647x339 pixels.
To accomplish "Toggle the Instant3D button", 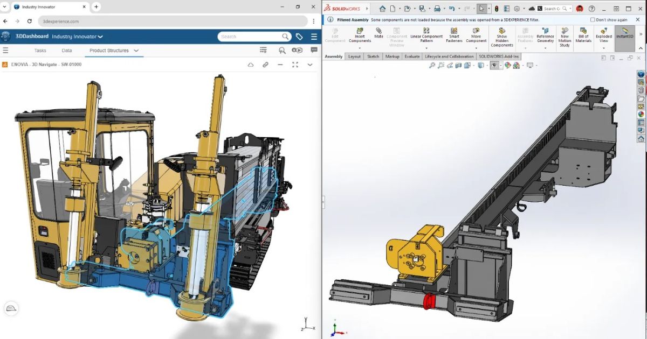I will [625, 34].
